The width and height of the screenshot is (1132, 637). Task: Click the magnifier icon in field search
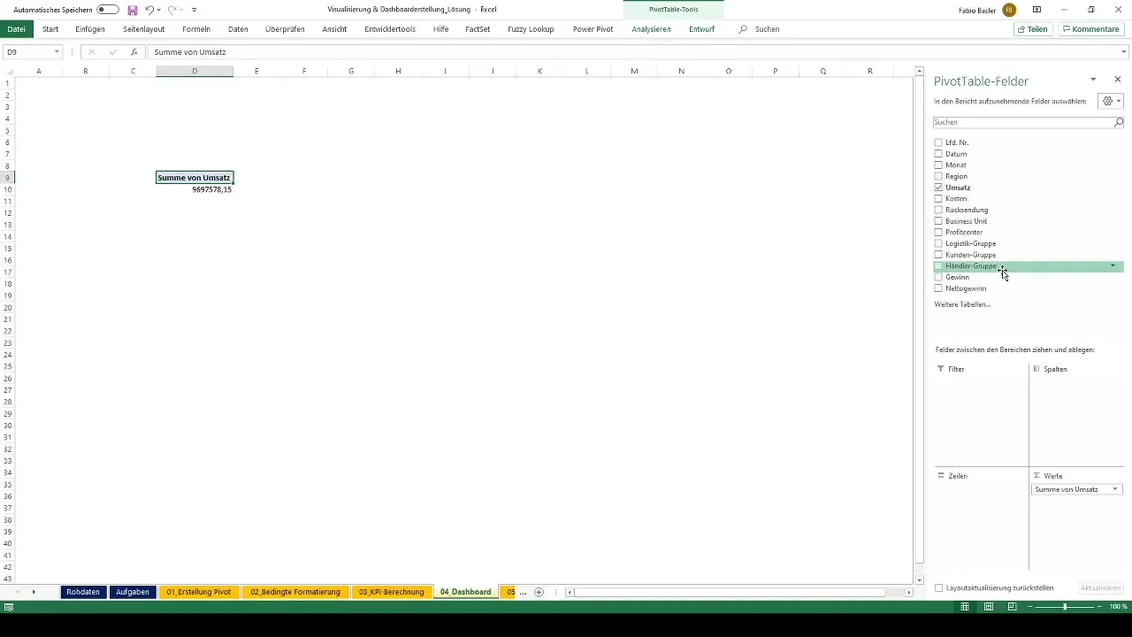point(1119,122)
